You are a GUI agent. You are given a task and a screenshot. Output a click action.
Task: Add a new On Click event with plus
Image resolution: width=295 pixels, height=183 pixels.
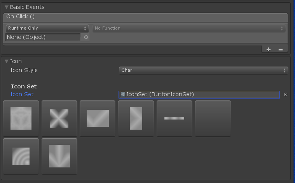click(x=269, y=49)
